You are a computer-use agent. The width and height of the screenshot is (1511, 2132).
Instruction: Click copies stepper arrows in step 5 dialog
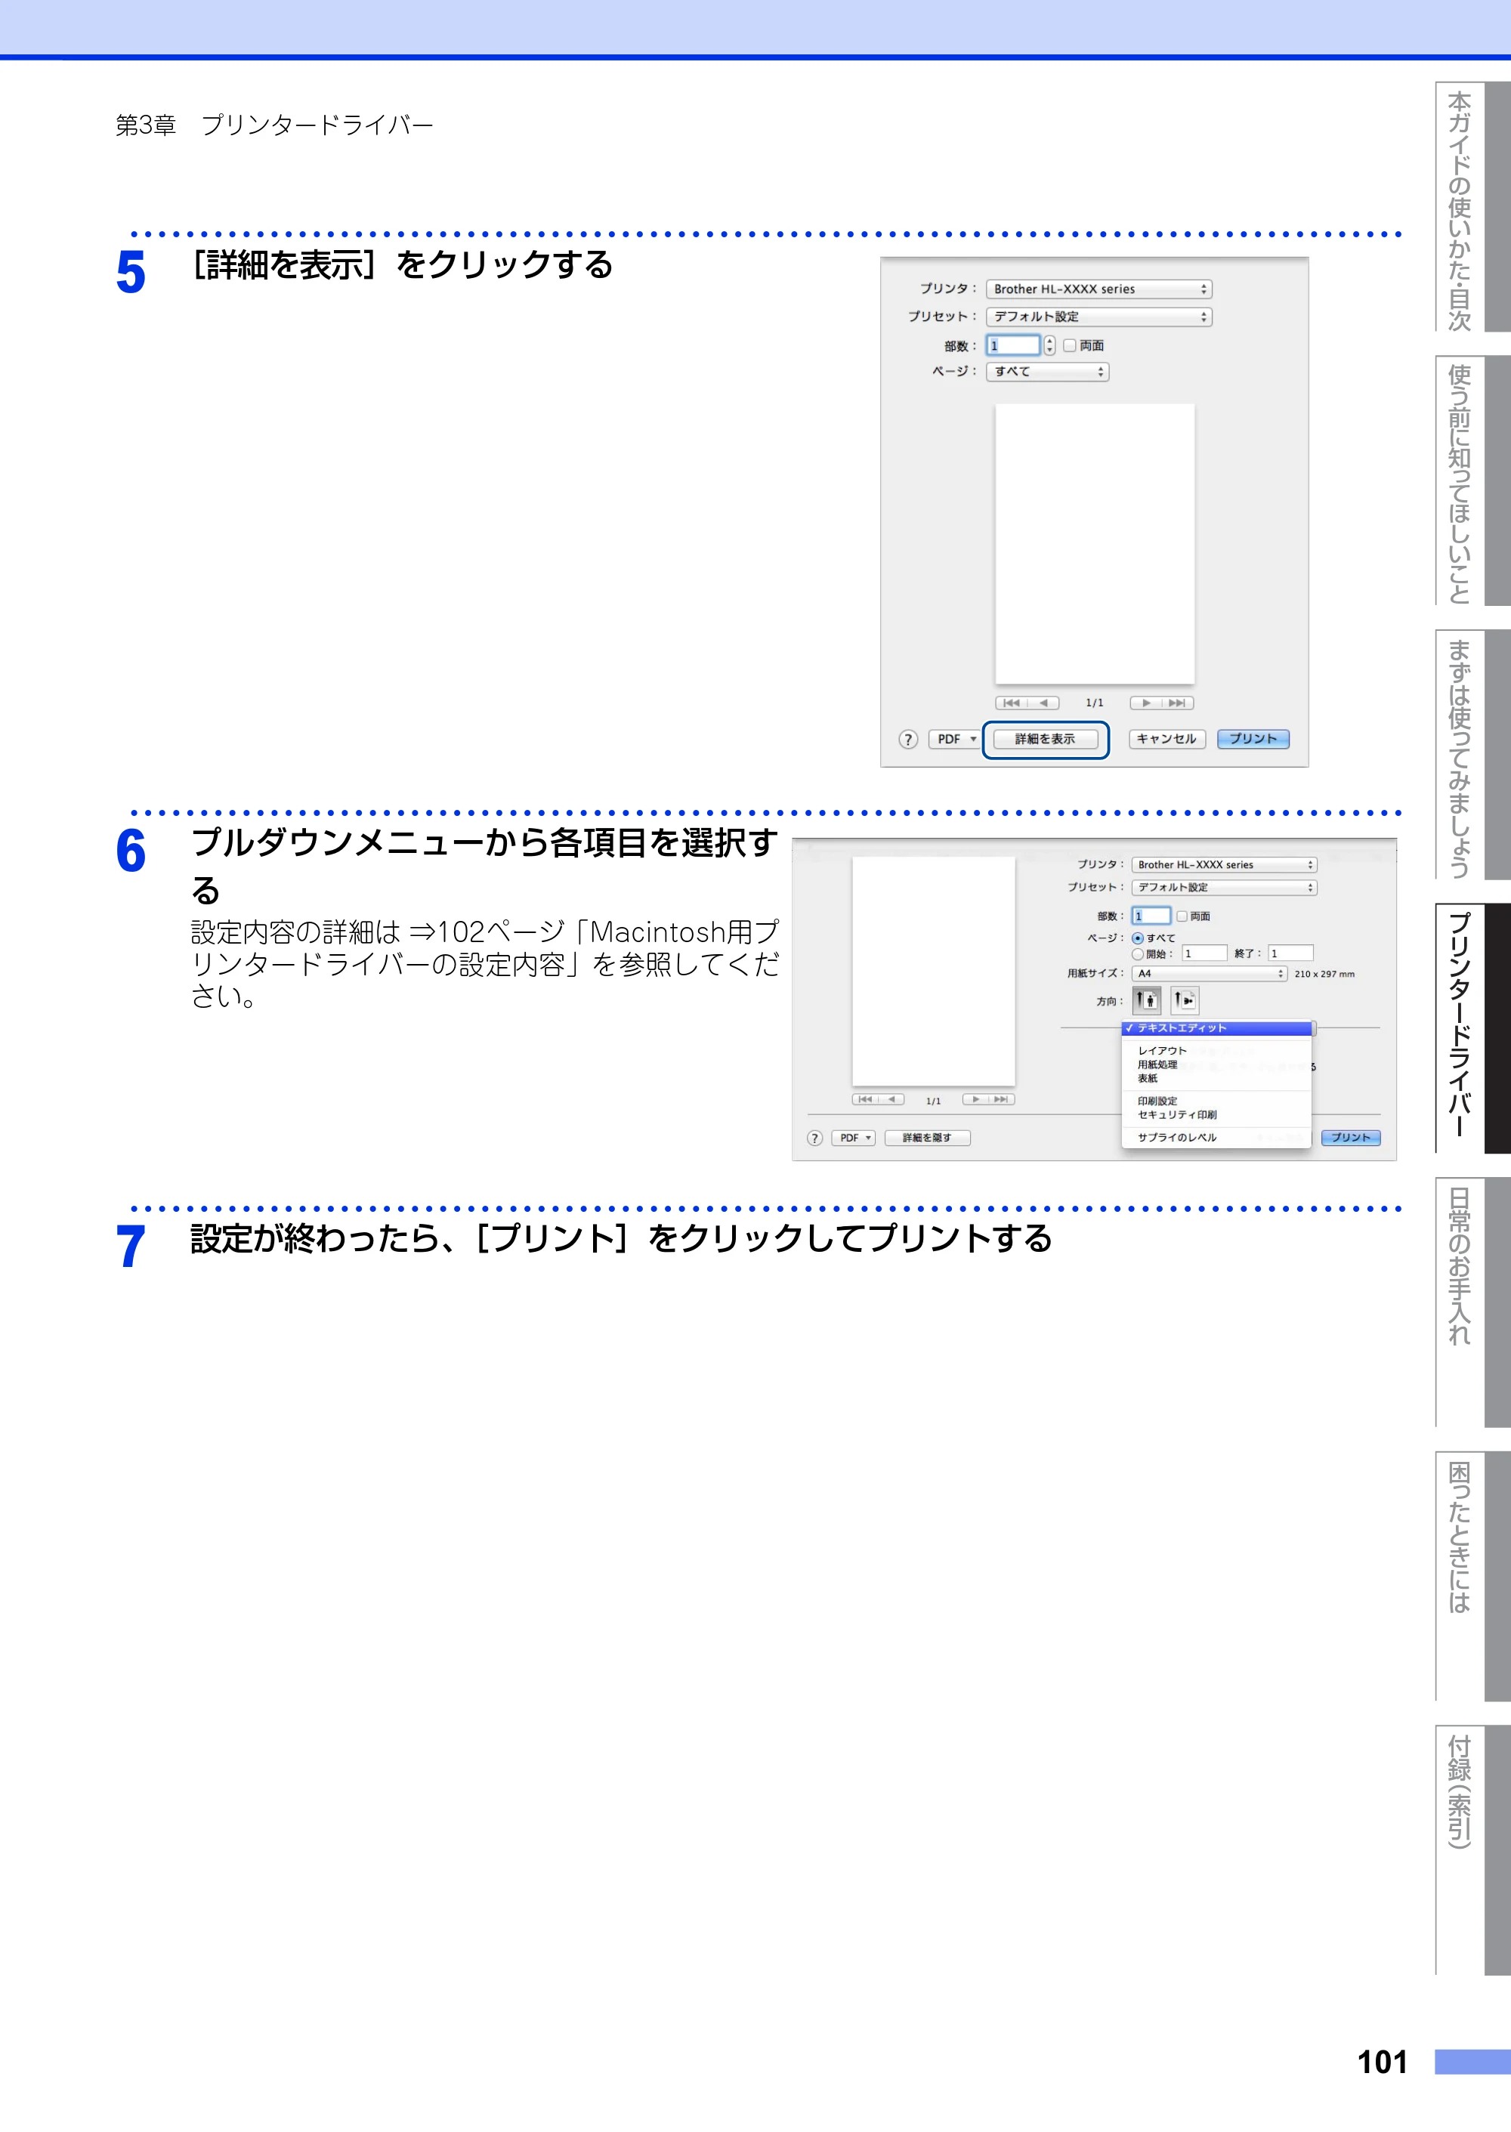click(1049, 345)
